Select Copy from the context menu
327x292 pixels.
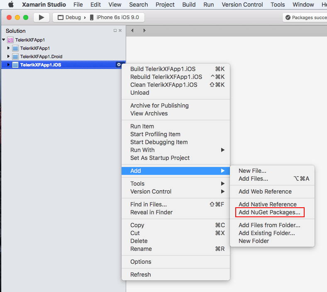[176, 225]
